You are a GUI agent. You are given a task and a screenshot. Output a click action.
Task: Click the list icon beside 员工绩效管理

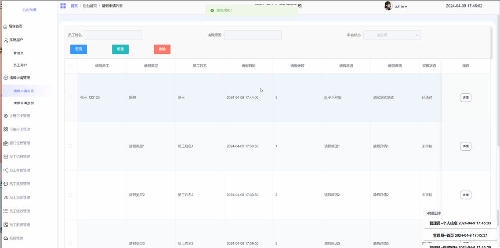point(6,211)
